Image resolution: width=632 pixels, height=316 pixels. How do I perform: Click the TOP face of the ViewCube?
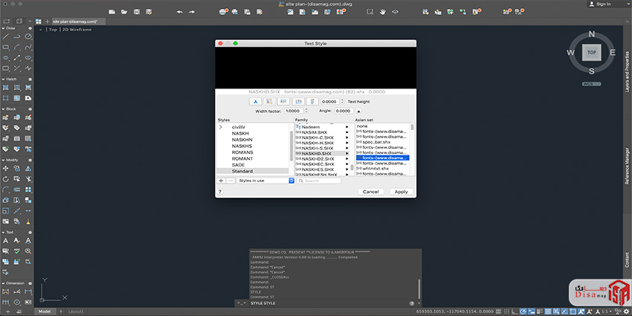[x=592, y=53]
